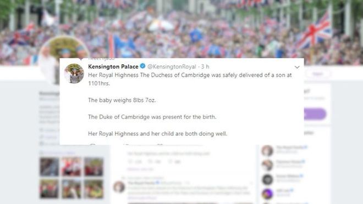Open the 3 h tweet timestamp
Image resolution: width=363 pixels, height=204 pixels.
pos(205,67)
